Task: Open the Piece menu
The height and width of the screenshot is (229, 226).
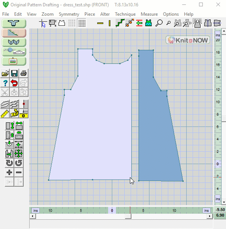Action: point(90,14)
